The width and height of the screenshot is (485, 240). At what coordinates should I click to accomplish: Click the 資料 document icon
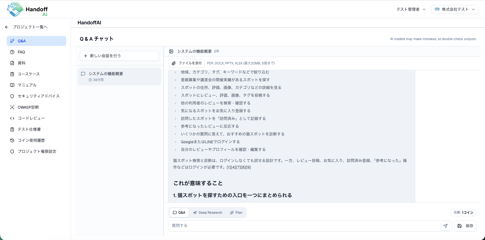(x=12, y=63)
